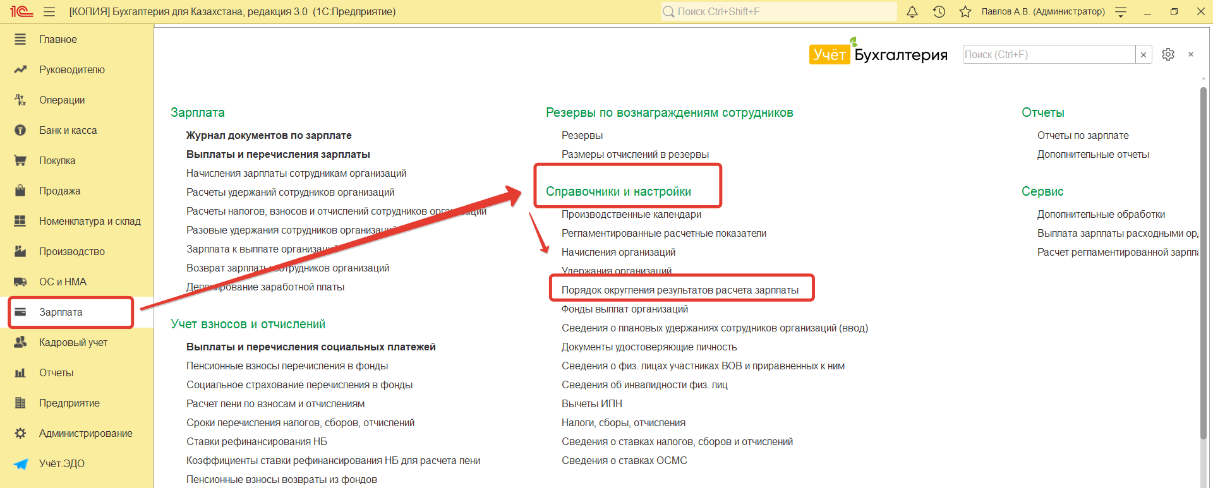This screenshot has height=488, width=1213.
Task: Open Журнал документов по зарплате
Action: [x=269, y=135]
